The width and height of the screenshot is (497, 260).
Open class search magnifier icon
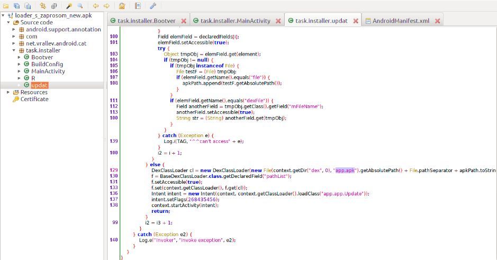click(x=80, y=6)
